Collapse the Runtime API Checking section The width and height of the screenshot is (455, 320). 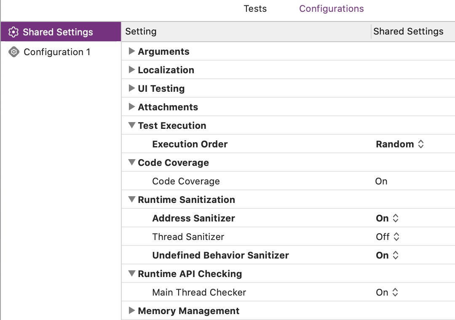(x=132, y=273)
